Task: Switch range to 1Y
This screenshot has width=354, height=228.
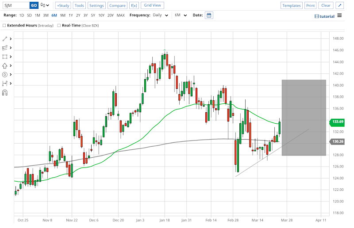Action: (x=70, y=15)
